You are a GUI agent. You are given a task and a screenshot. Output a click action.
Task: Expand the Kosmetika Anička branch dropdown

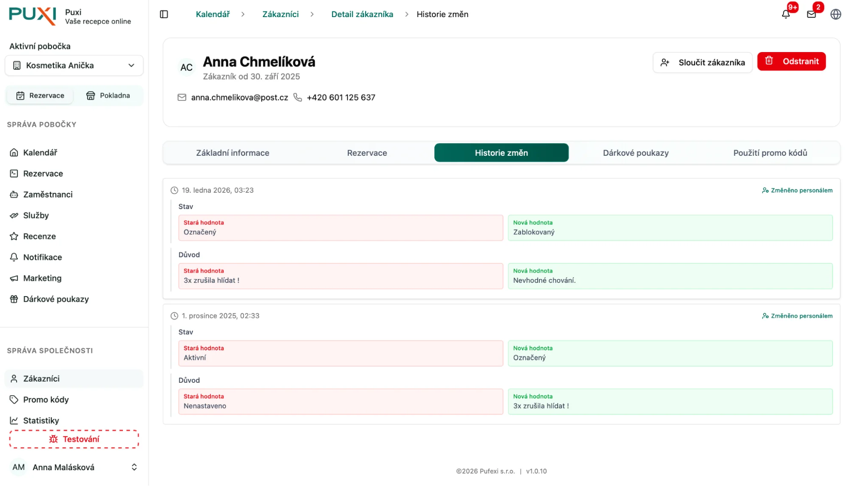pyautogui.click(x=74, y=65)
